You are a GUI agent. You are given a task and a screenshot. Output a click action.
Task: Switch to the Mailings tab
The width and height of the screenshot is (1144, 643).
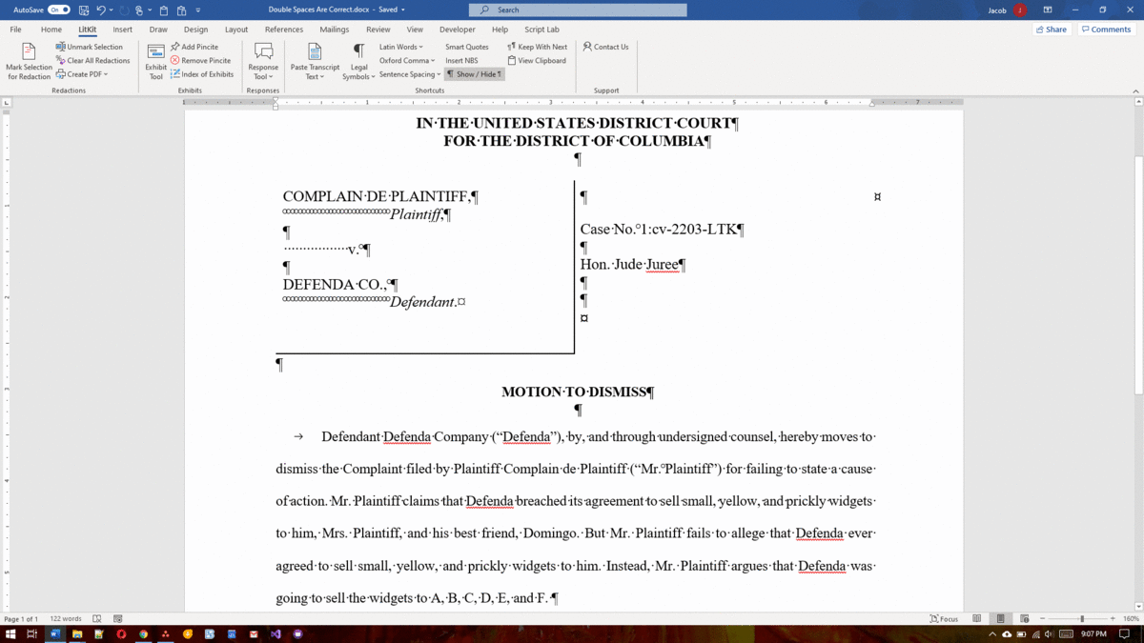pyautogui.click(x=335, y=30)
